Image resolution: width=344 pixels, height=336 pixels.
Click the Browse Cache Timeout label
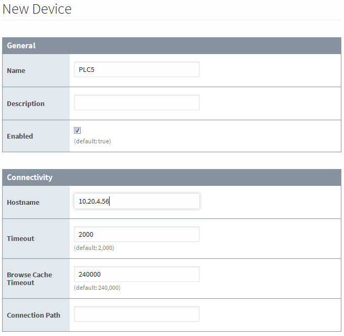(29, 279)
